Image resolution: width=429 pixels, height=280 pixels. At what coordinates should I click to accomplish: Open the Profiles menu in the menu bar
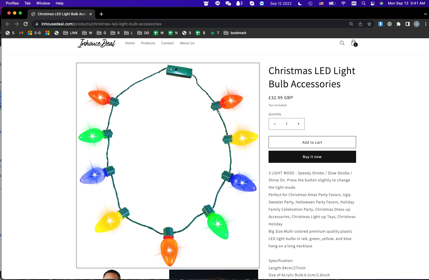12,3
